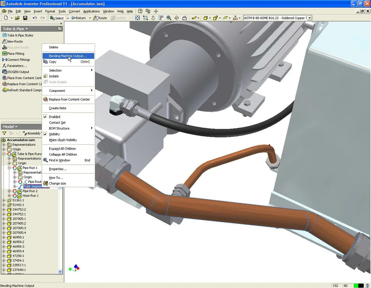Open the Tools menu

62,11
